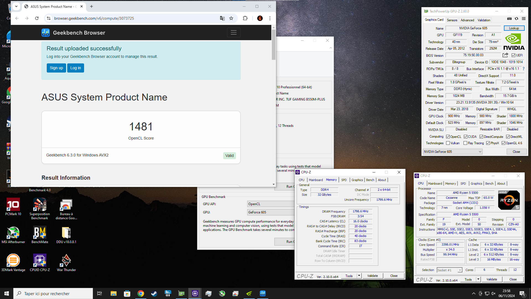531x299 pixels.
Task: Open the Bench tab in CPU-Z CPU window
Action: (x=489, y=184)
